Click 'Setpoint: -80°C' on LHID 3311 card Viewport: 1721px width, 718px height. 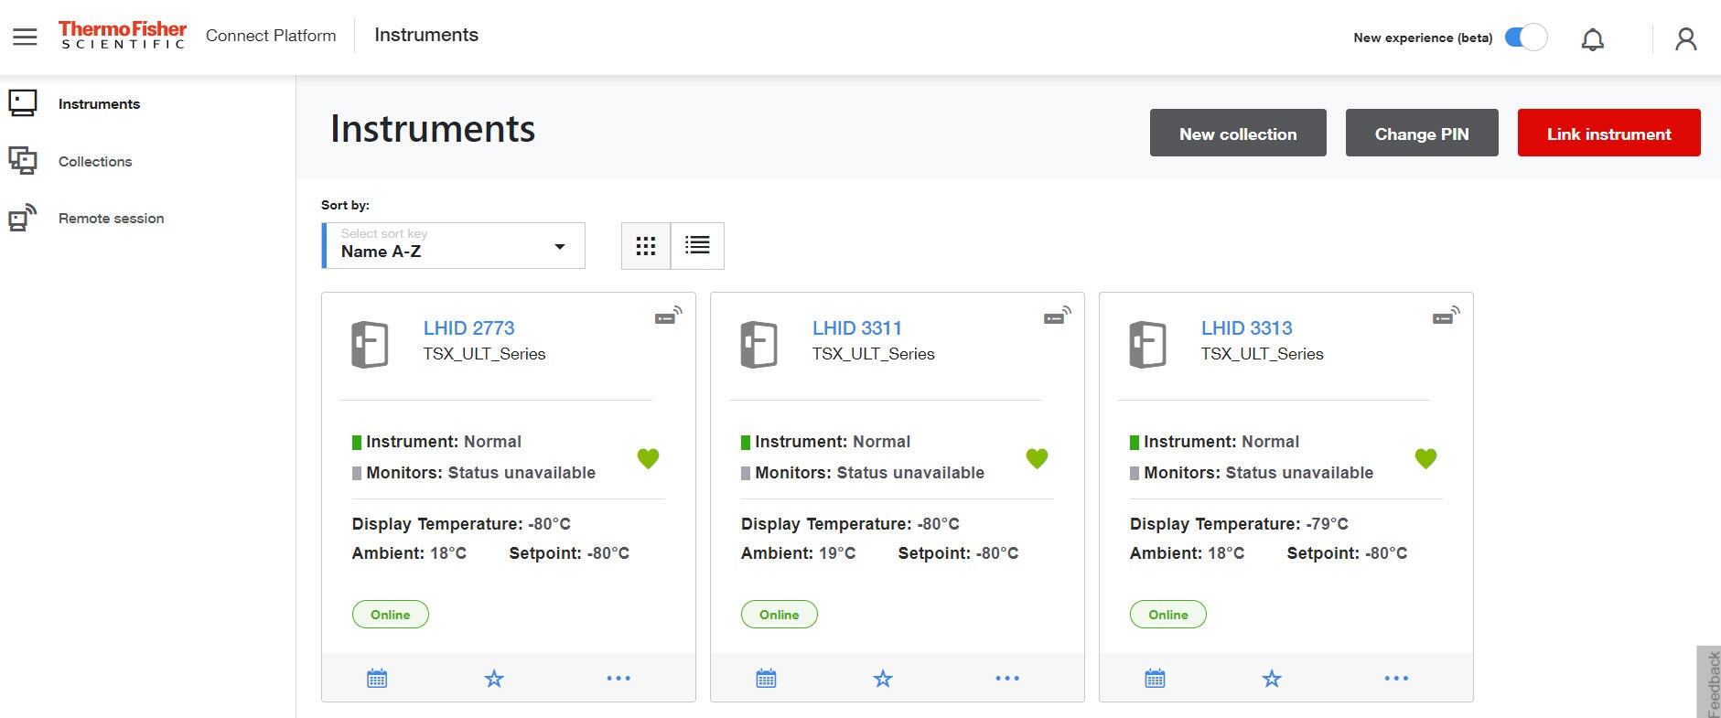(x=958, y=553)
